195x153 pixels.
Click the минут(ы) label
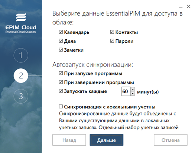[x=148, y=92]
